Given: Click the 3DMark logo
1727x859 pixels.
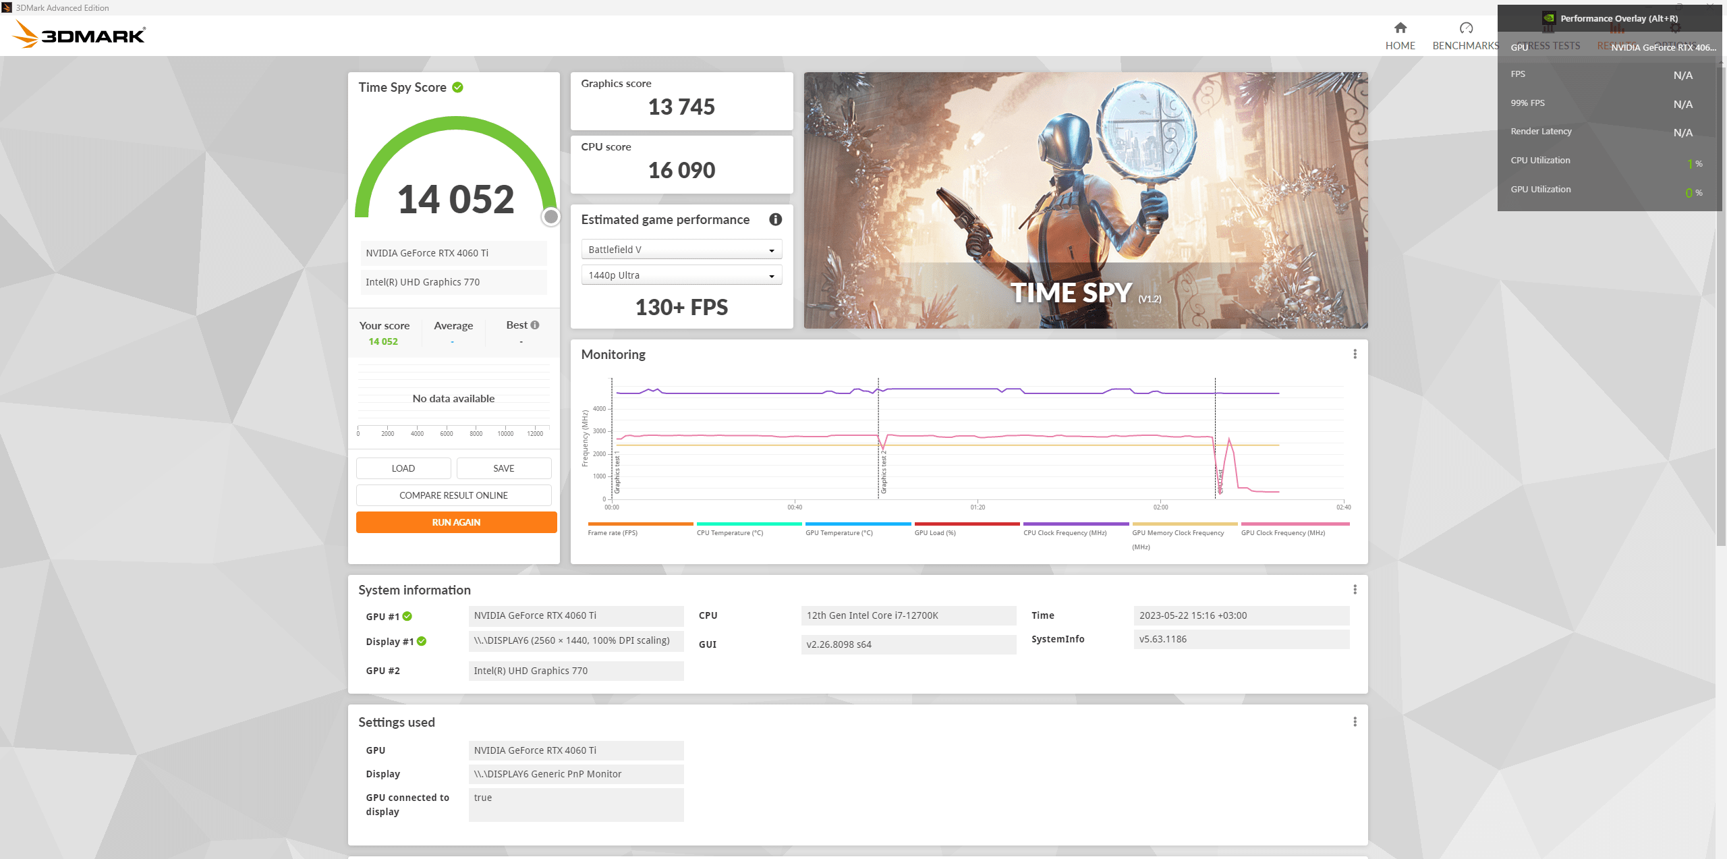Looking at the screenshot, I should pyautogui.click(x=80, y=34).
